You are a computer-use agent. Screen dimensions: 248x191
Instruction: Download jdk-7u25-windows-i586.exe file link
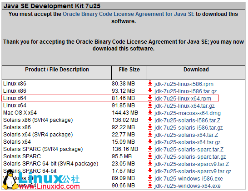[x=188, y=179]
